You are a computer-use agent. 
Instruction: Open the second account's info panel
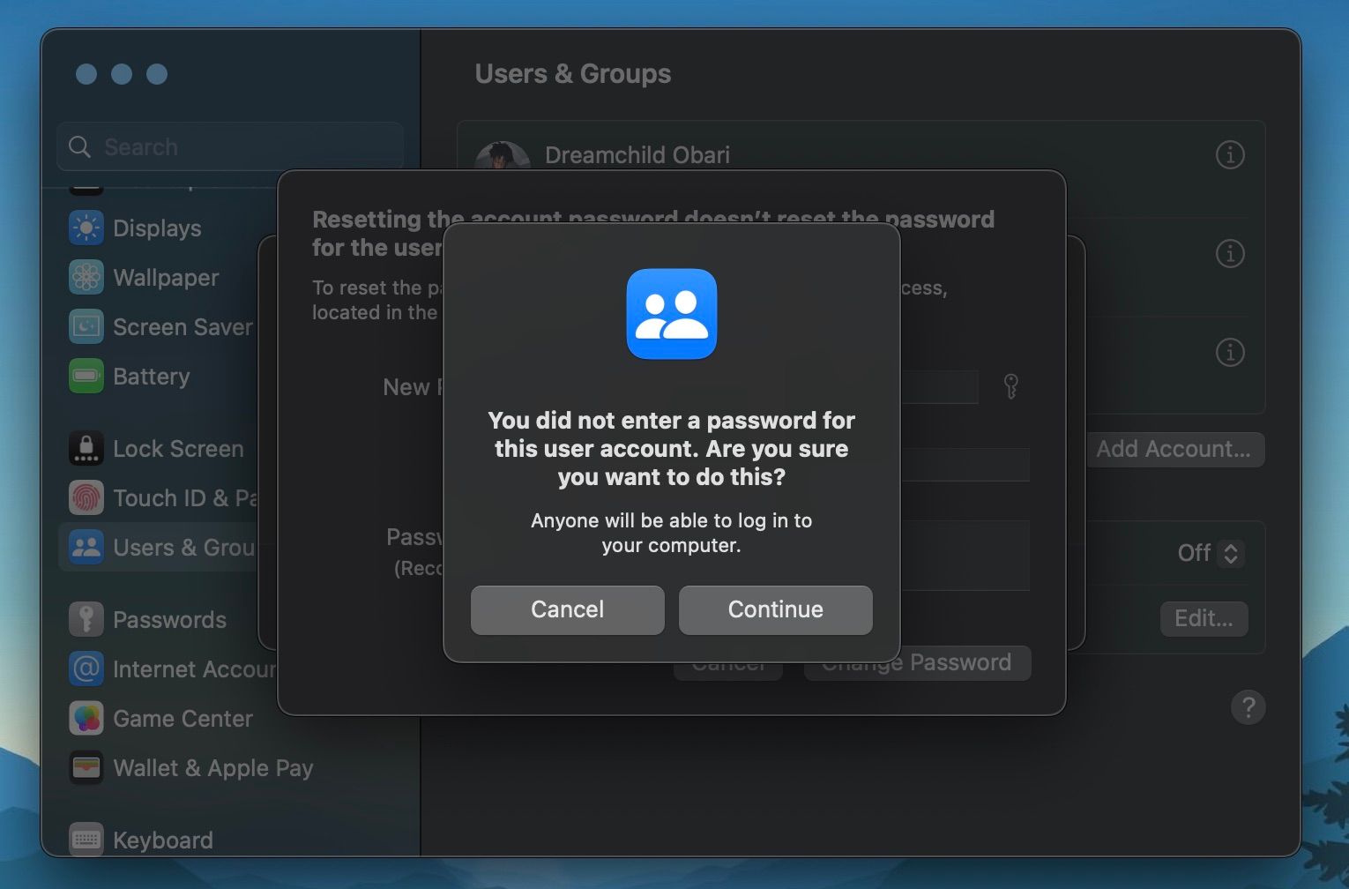pyautogui.click(x=1230, y=253)
